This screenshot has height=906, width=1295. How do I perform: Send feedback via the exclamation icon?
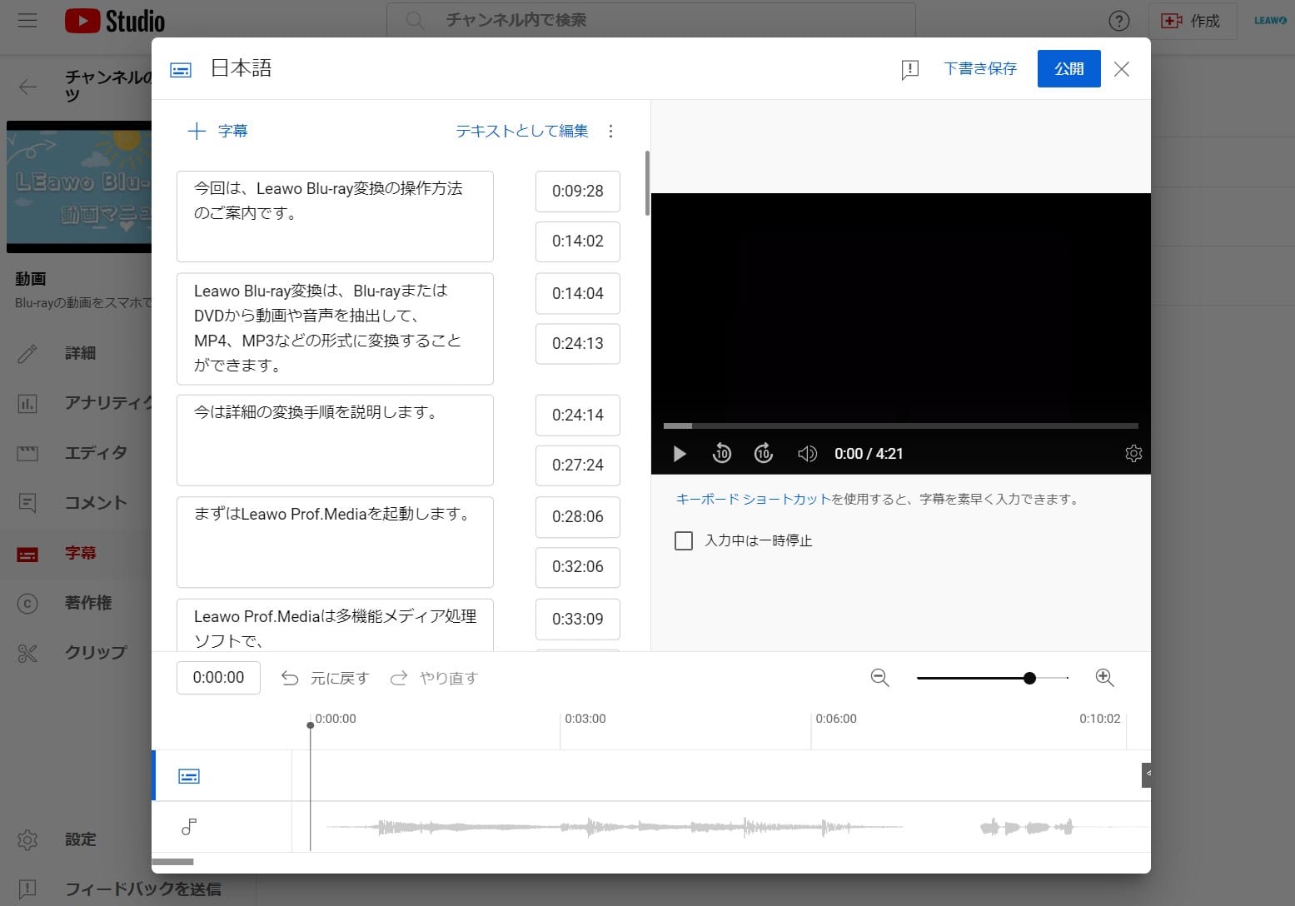[909, 69]
